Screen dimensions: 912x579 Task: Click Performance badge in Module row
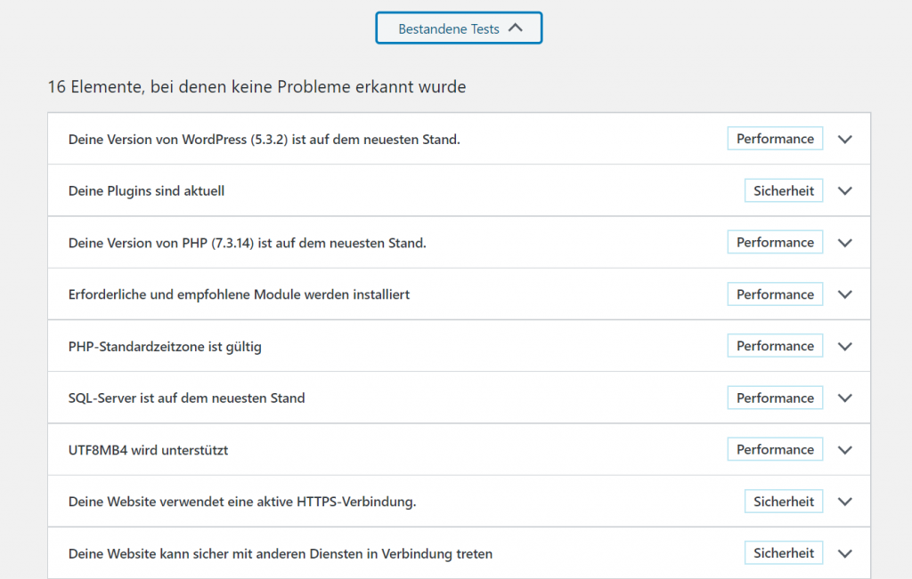coord(775,294)
